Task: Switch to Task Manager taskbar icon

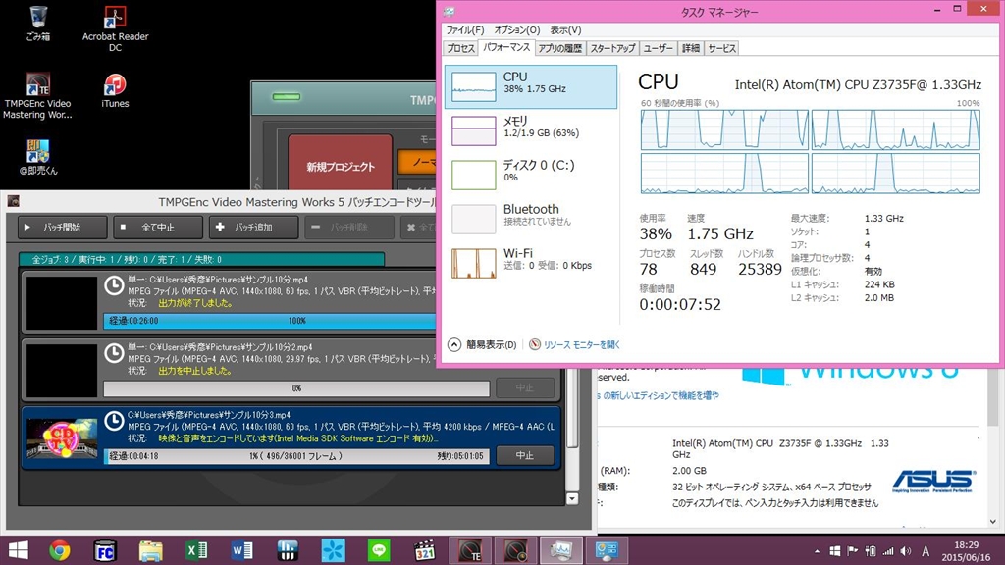Action: click(x=560, y=550)
